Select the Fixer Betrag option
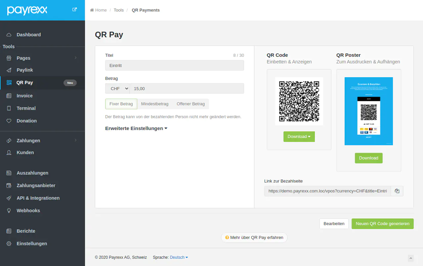 coord(121,104)
